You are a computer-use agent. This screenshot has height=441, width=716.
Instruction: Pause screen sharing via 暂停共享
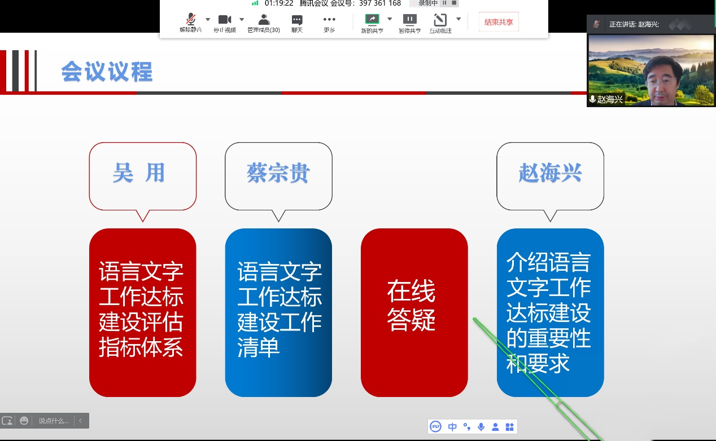[x=409, y=23]
